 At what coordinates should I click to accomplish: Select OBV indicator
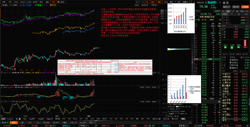87,119
